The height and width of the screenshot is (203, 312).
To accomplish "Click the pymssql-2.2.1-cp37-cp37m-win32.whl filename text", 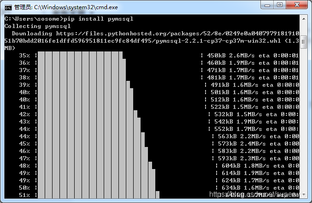I will point(218,41).
